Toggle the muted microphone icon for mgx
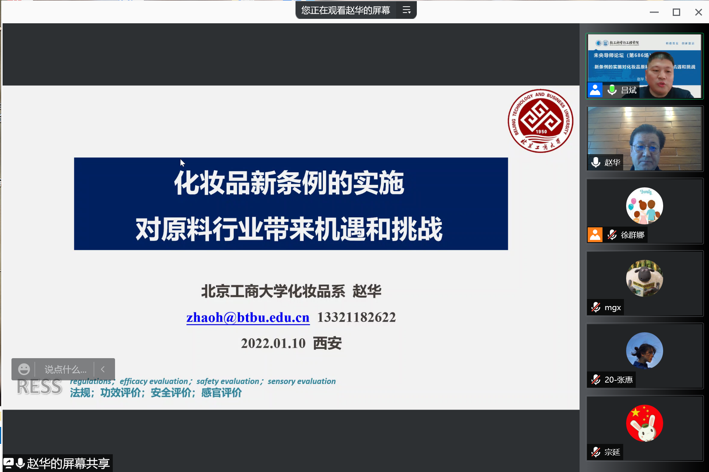 596,307
